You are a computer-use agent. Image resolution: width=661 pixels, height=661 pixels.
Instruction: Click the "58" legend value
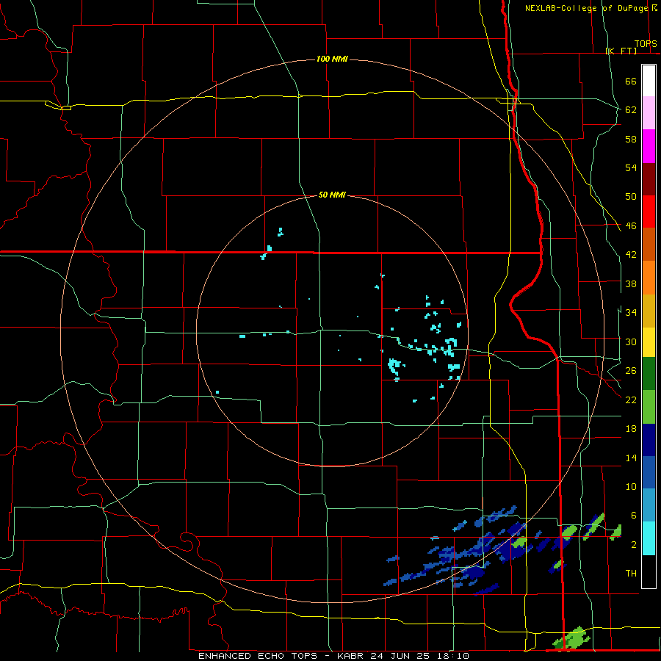(x=631, y=139)
